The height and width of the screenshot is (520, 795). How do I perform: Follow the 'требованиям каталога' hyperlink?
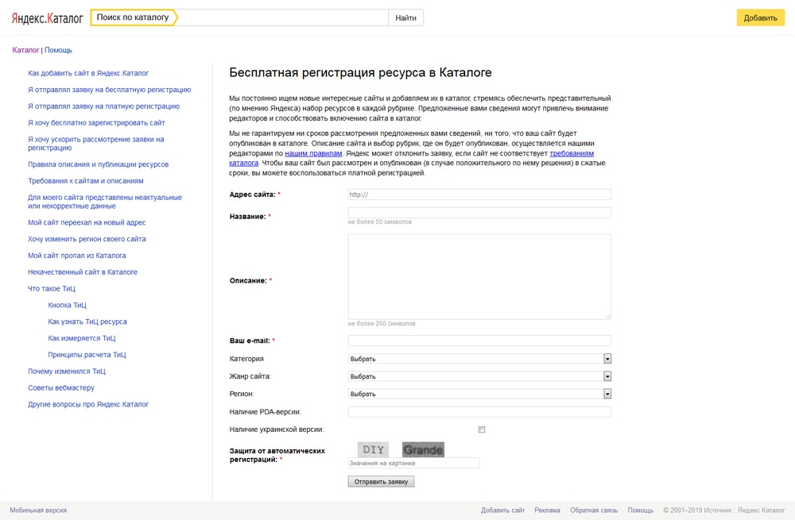point(572,153)
